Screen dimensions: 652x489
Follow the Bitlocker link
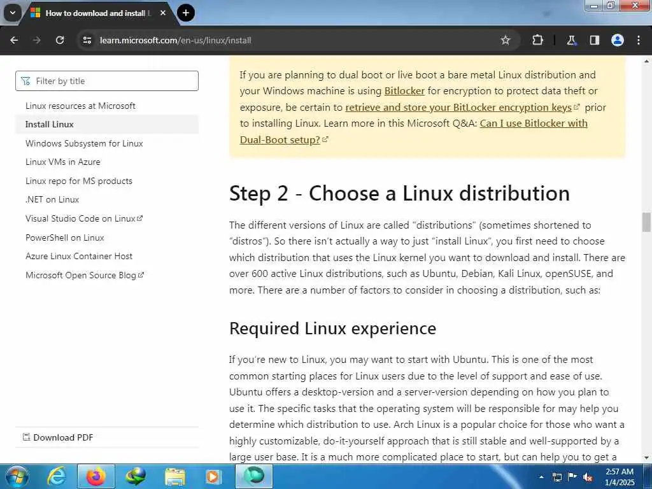[x=404, y=90]
